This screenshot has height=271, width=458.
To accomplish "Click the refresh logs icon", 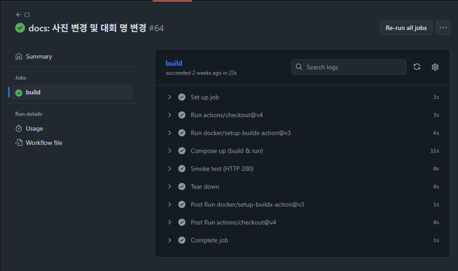I will (417, 67).
